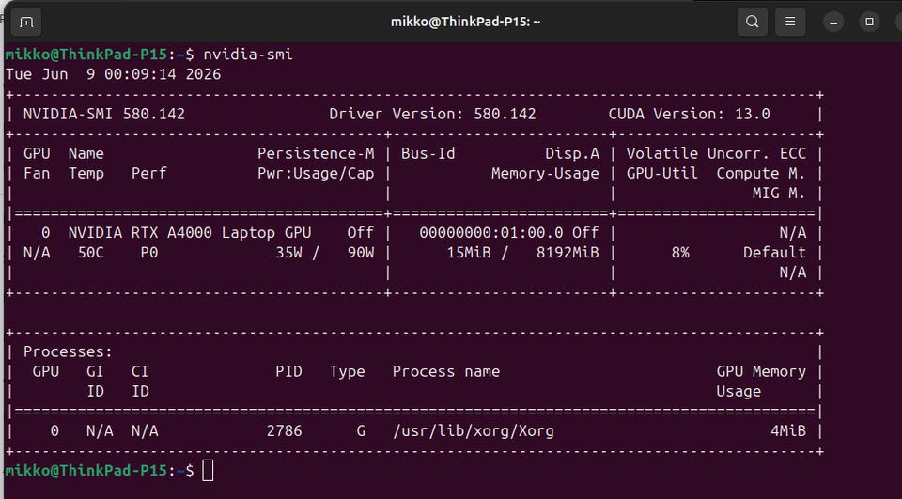This screenshot has width=902, height=499.
Task: Click the Driver Version 580.142 text
Action: [432, 114]
